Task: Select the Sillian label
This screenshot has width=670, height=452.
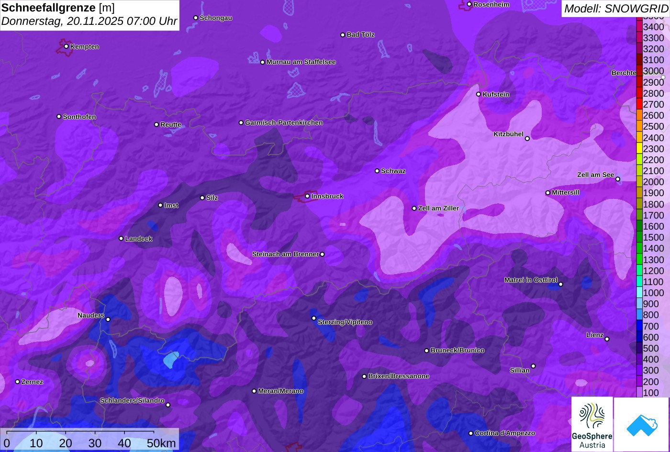Action: [520, 370]
